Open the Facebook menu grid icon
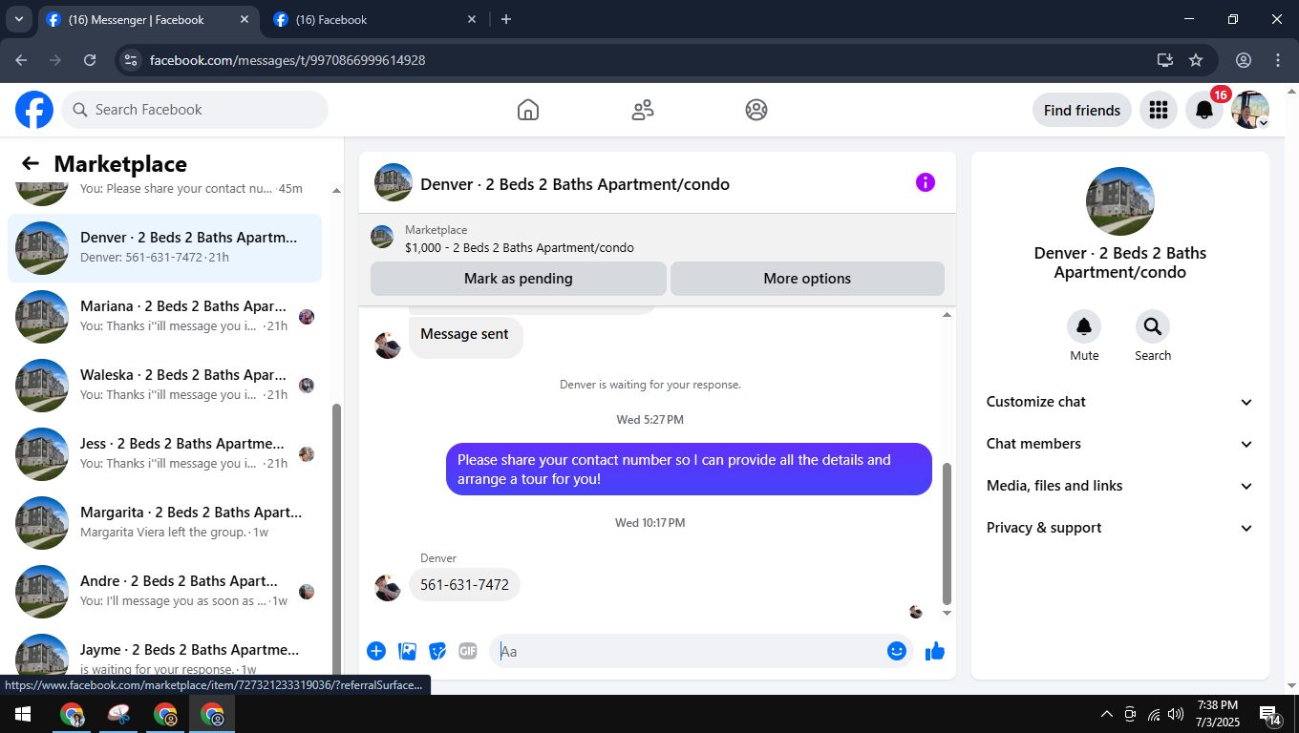The height and width of the screenshot is (733, 1299). click(1159, 110)
